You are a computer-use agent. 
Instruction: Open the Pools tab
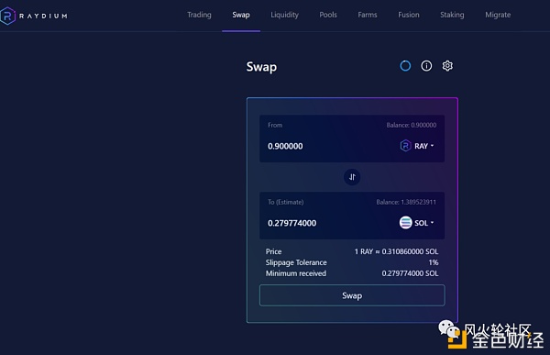(x=328, y=15)
